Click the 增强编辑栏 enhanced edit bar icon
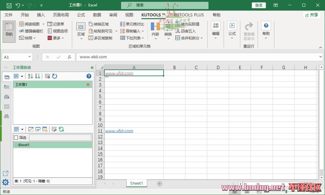Screen dimensions: 325x195 pos(21,31)
